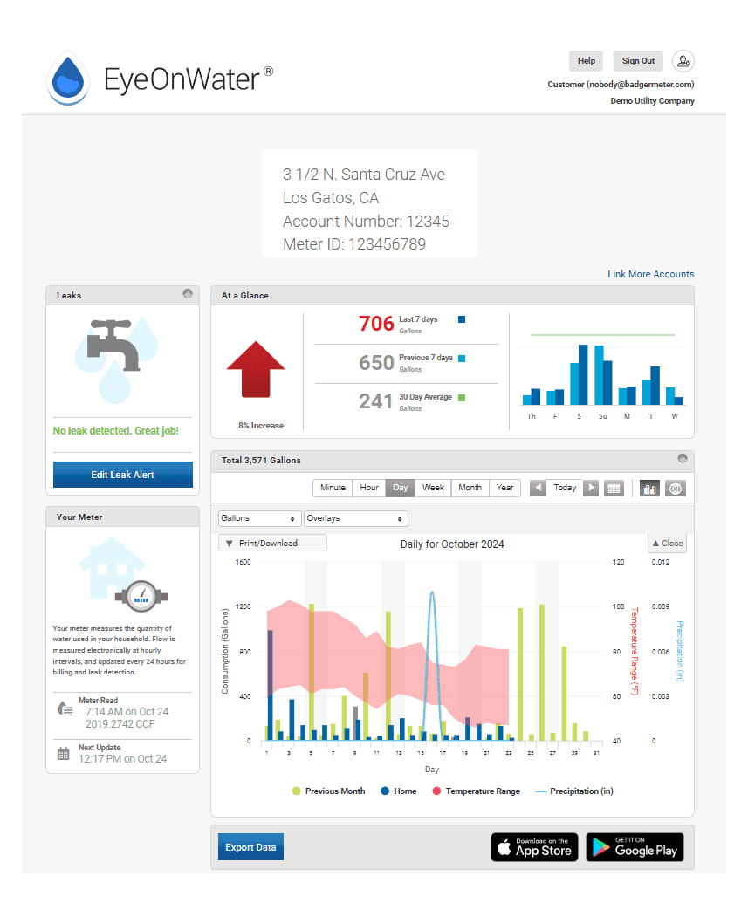Screen dimensions: 748x924
Task: Click the daily consumption chart area
Action: [x=432, y=651]
